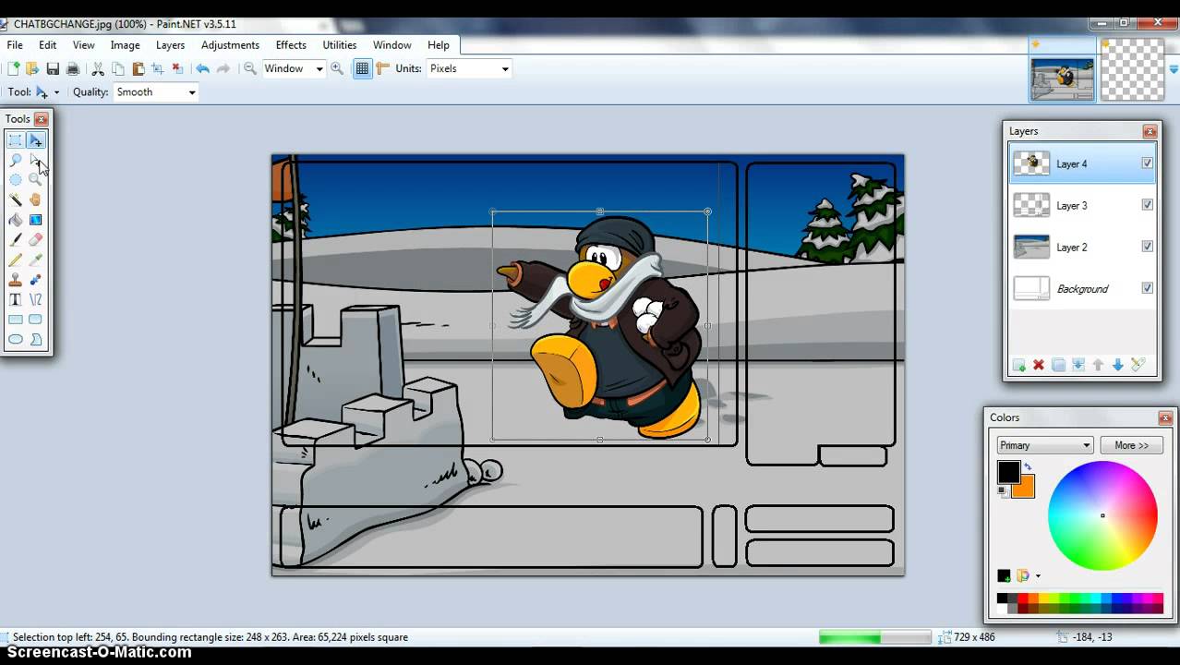The width and height of the screenshot is (1180, 665).
Task: Select the Color Picker eyedropper tool
Action: (35, 260)
